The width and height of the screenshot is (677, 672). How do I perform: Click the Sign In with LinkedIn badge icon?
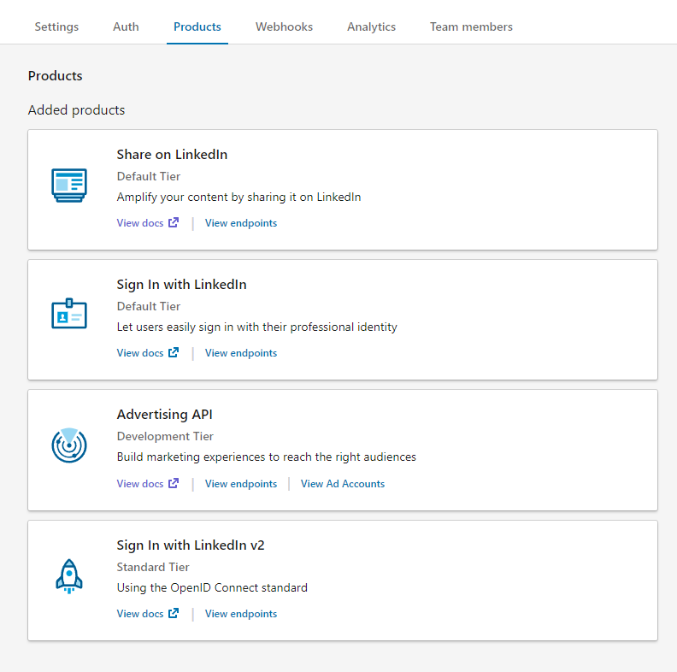[x=68, y=315]
